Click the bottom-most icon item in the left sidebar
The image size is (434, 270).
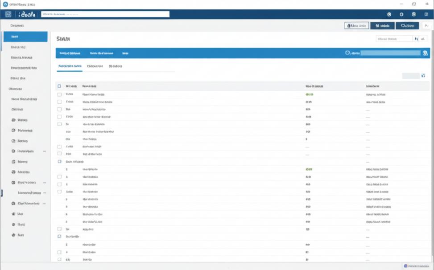14,235
